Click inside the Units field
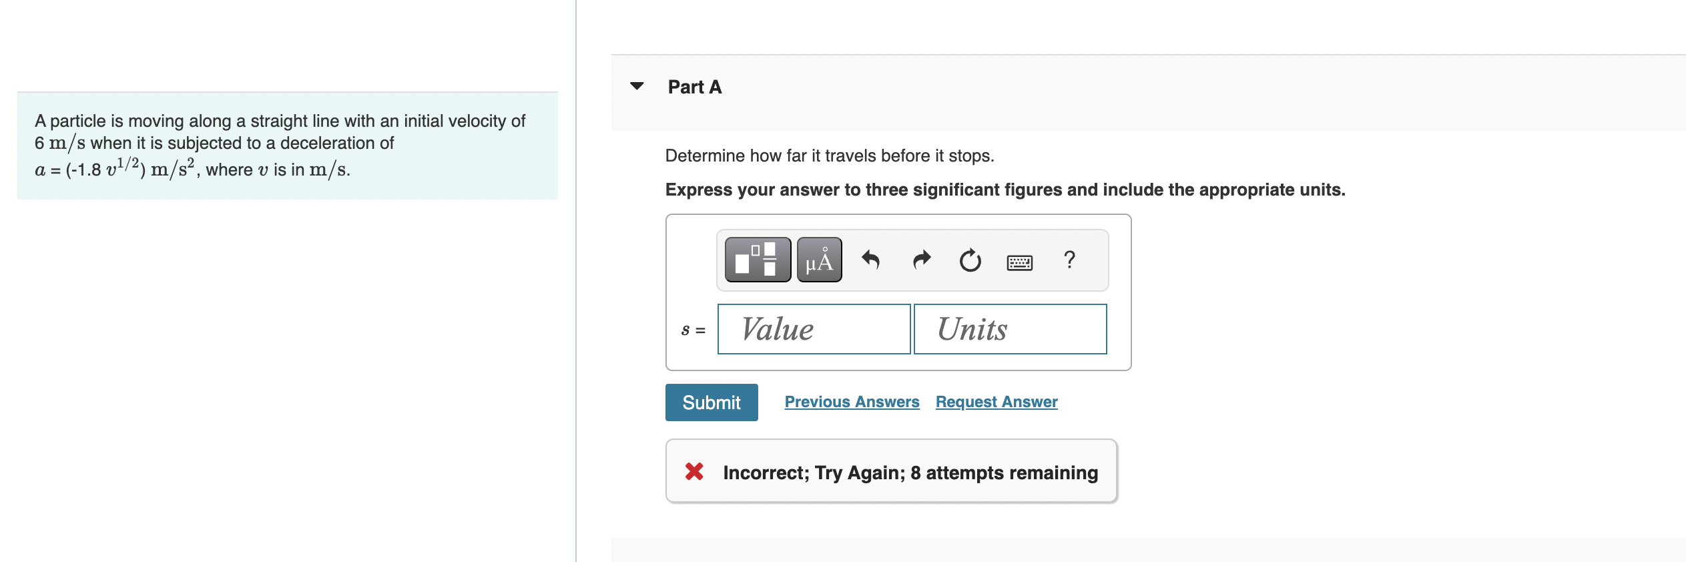 [1010, 328]
